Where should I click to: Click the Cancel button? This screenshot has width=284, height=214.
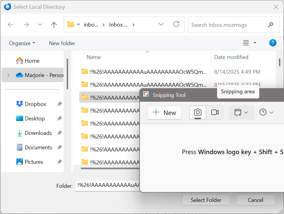coord(255,200)
